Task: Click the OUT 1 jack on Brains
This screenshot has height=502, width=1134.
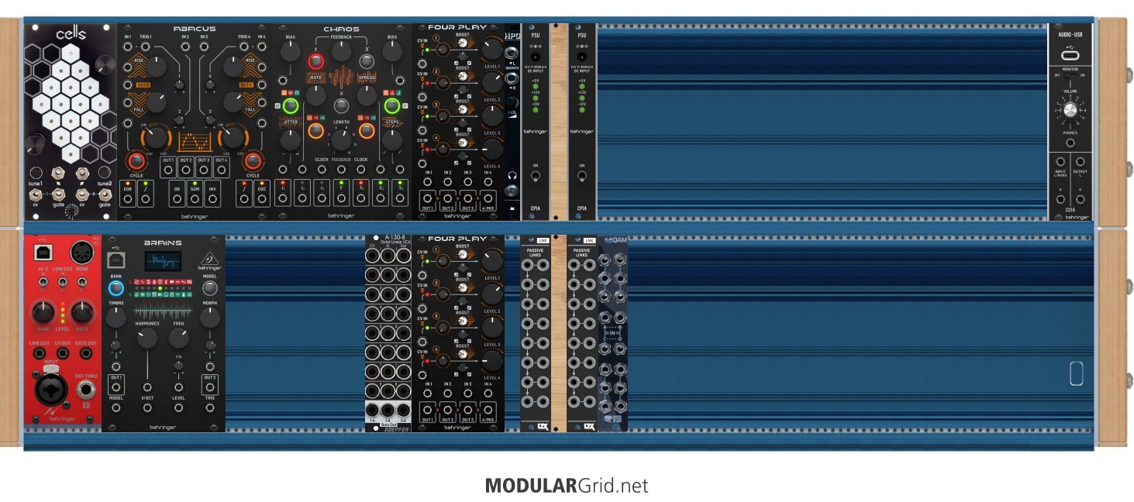Action: click(x=116, y=386)
